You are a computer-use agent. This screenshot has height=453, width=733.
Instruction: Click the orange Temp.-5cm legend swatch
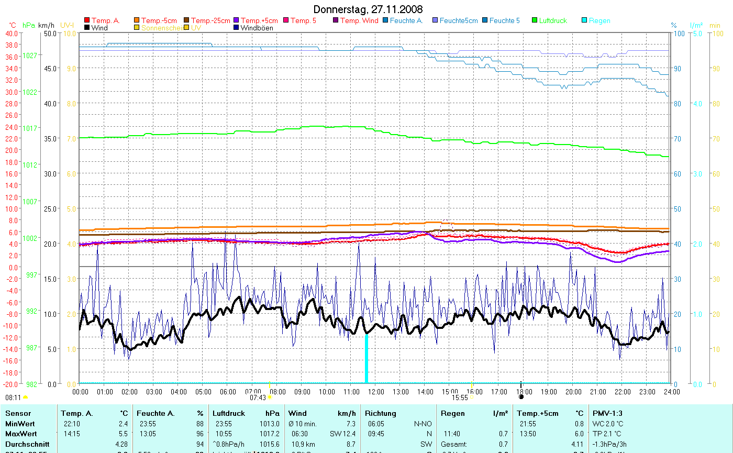(137, 21)
